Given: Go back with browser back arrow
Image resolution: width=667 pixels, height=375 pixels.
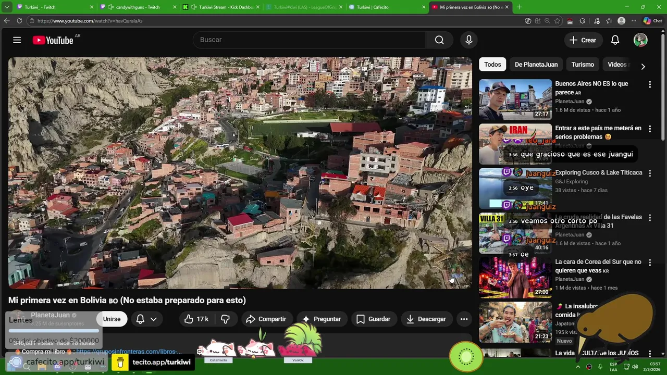Looking at the screenshot, I should coord(7,21).
